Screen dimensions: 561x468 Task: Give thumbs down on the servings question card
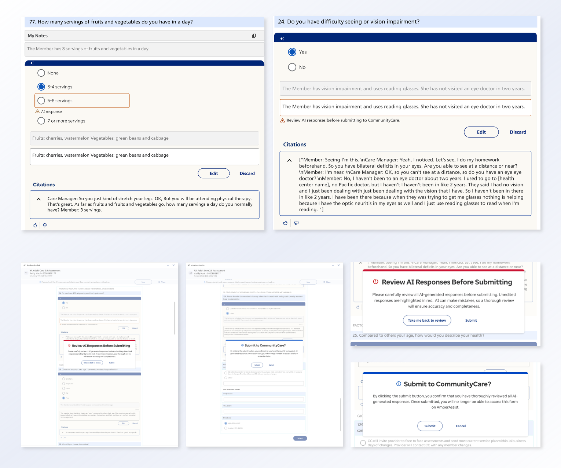coord(45,225)
